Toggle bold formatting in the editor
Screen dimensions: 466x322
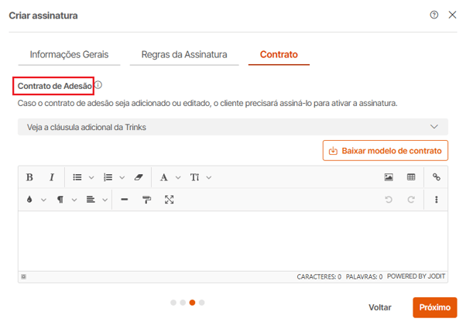[x=29, y=177]
